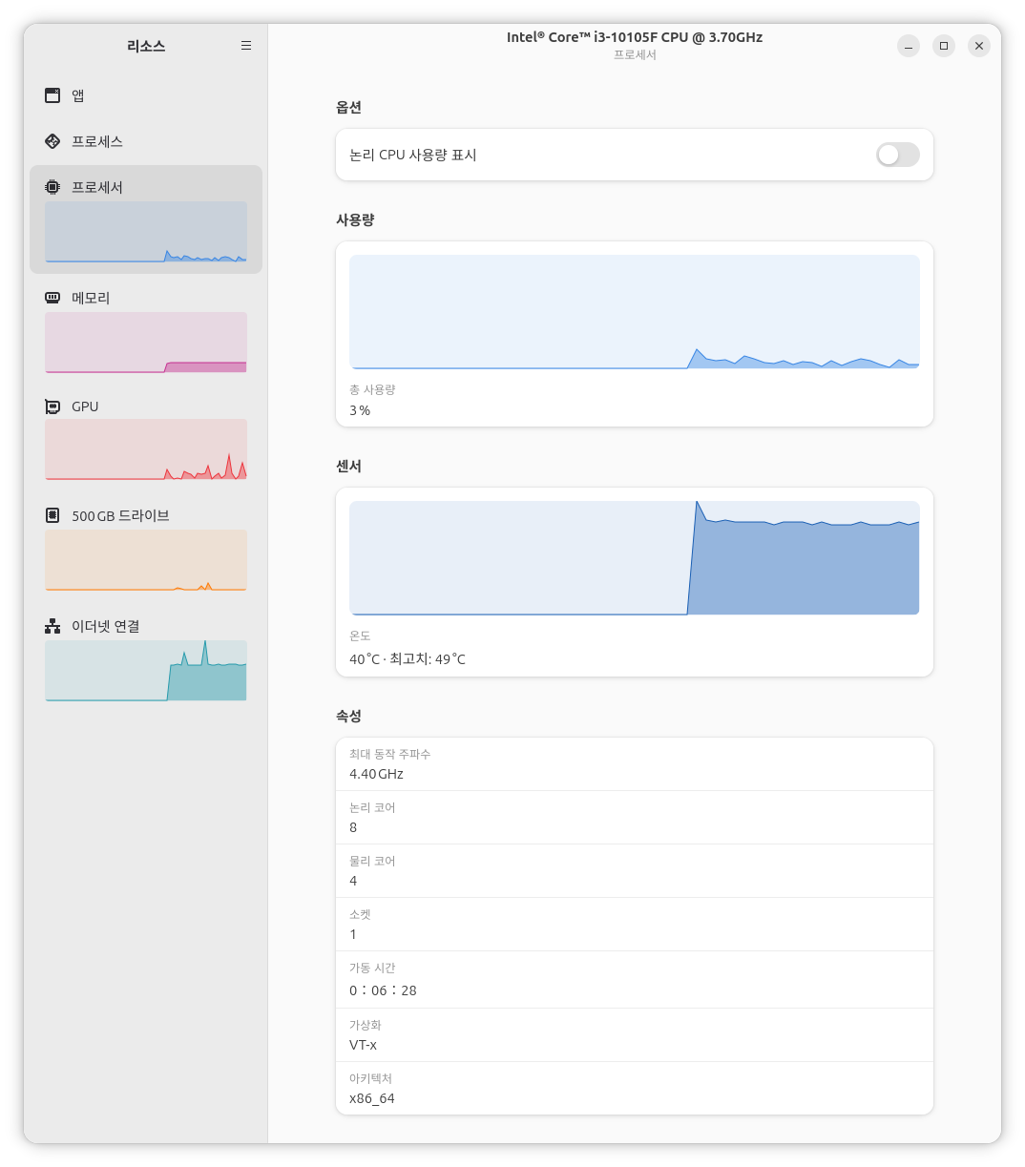Select the 프로세서 sidebar entry
The height and width of the screenshot is (1167, 1025).
pos(146,219)
